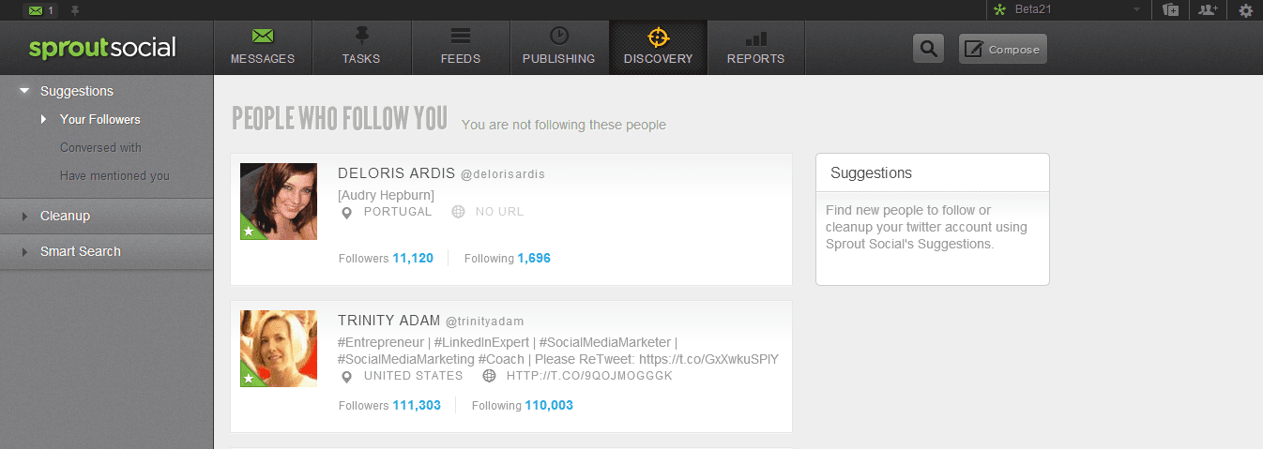This screenshot has width=1263, height=449.
Task: Click the add user icon in top bar
Action: 1208,10
